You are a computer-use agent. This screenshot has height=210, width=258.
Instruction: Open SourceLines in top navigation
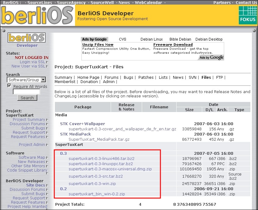click(40, 2)
